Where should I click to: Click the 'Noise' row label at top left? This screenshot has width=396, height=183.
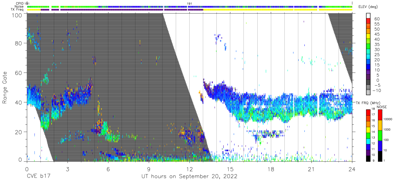coord(19,6)
